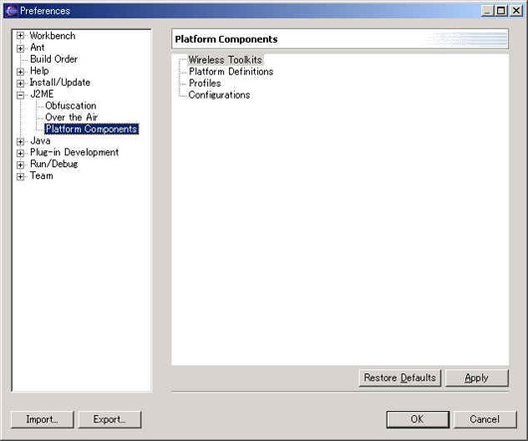Open the Obfuscation preferences page
The height and width of the screenshot is (441, 528).
[71, 106]
